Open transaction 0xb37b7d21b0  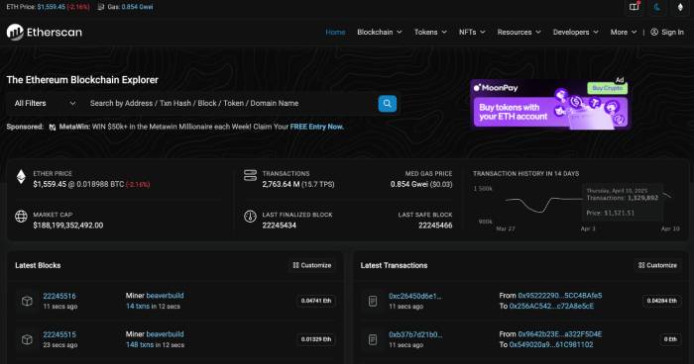point(415,334)
